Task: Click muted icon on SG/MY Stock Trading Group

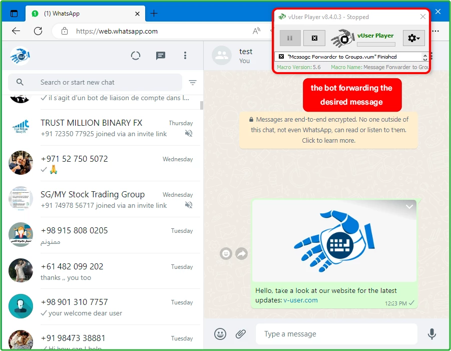Action: click(189, 205)
